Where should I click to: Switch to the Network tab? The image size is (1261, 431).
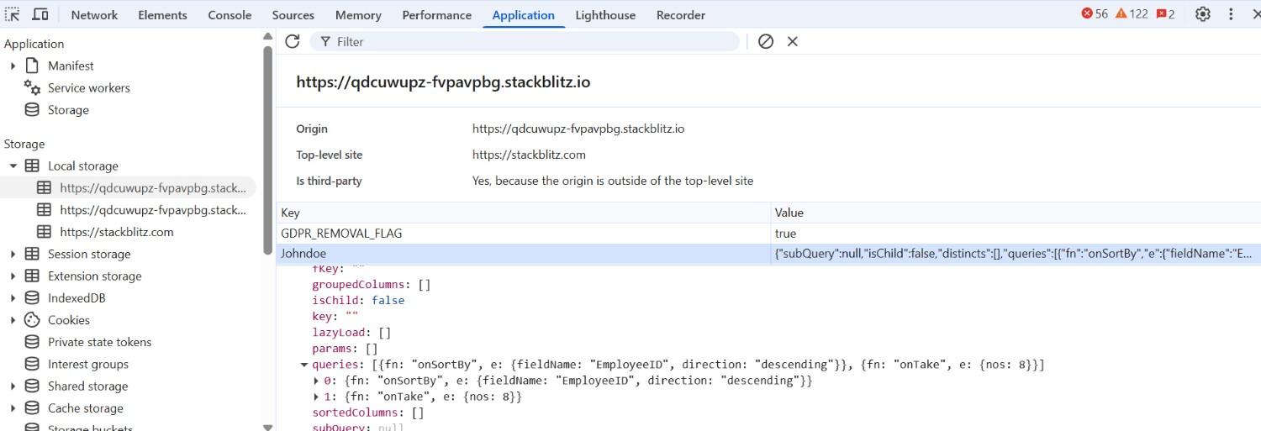coord(94,15)
